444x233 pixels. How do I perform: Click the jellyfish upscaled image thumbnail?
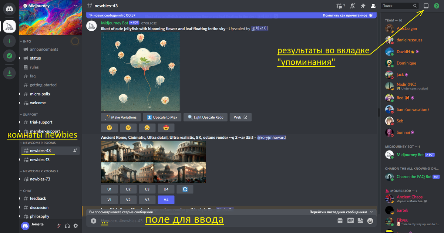click(x=140, y=72)
